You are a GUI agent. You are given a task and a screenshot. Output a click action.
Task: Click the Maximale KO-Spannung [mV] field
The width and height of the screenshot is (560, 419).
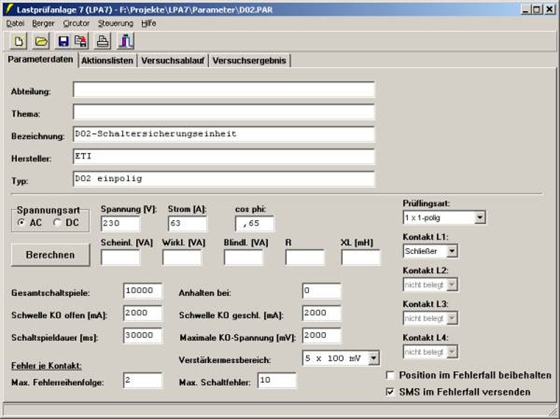322,335
